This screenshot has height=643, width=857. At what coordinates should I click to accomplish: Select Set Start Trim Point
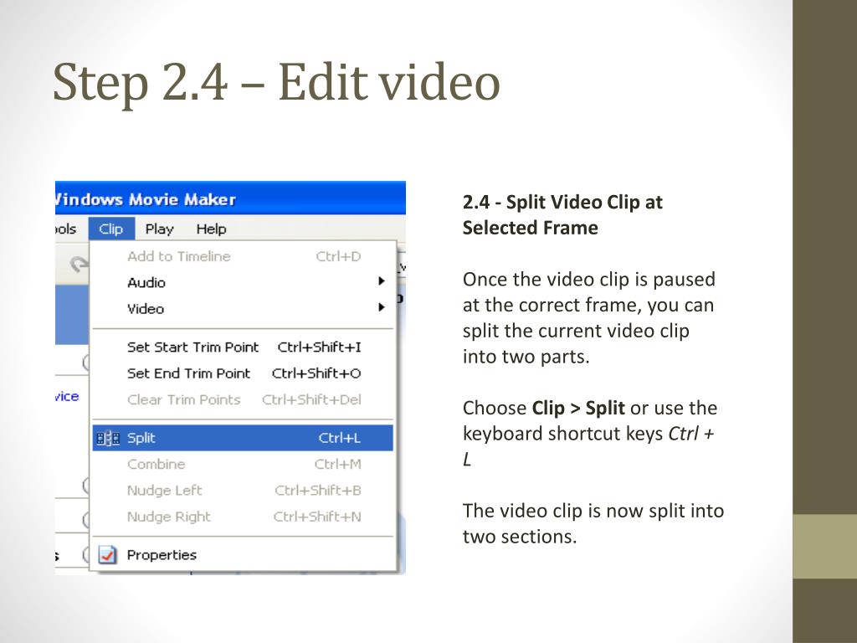(x=243, y=347)
